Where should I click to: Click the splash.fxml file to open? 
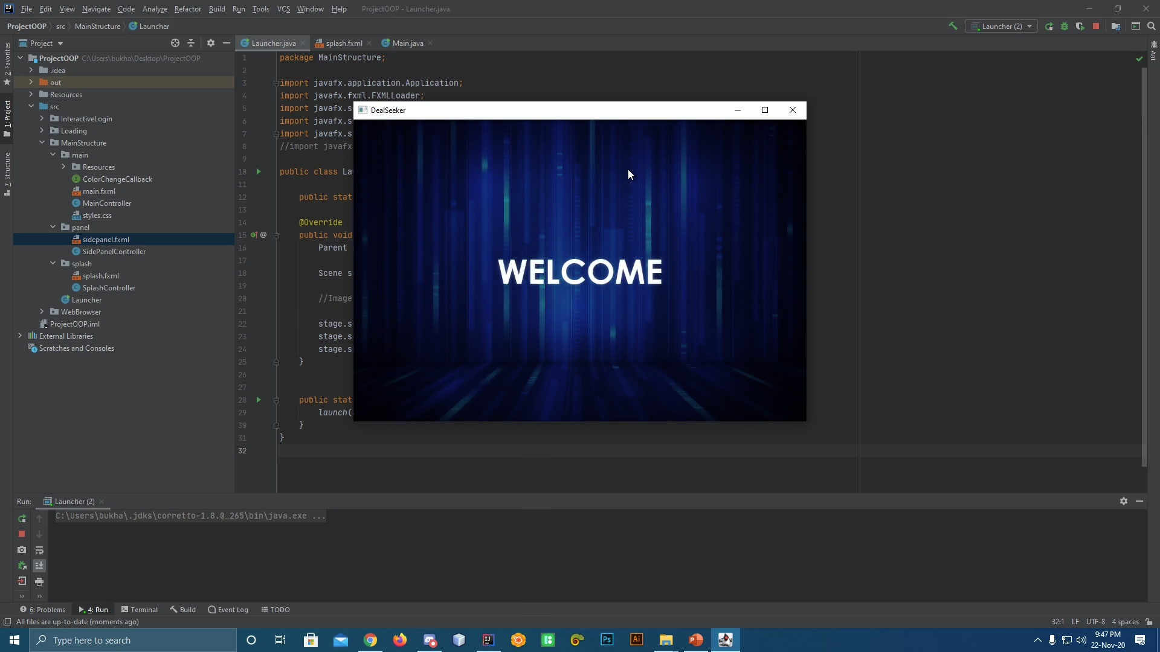100,275
